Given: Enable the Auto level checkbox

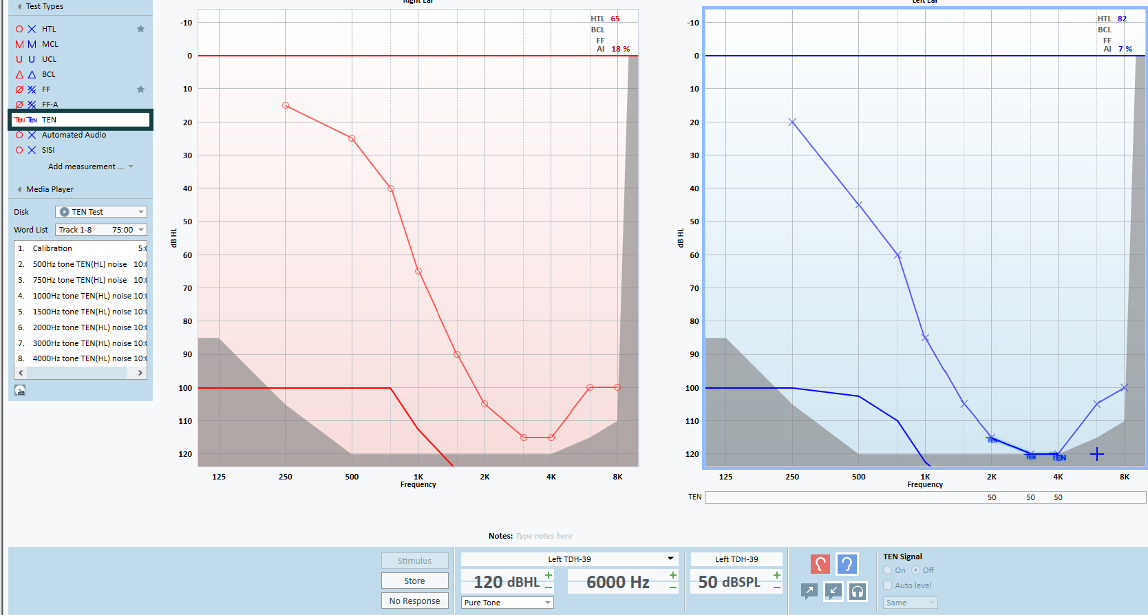Looking at the screenshot, I should (x=888, y=585).
